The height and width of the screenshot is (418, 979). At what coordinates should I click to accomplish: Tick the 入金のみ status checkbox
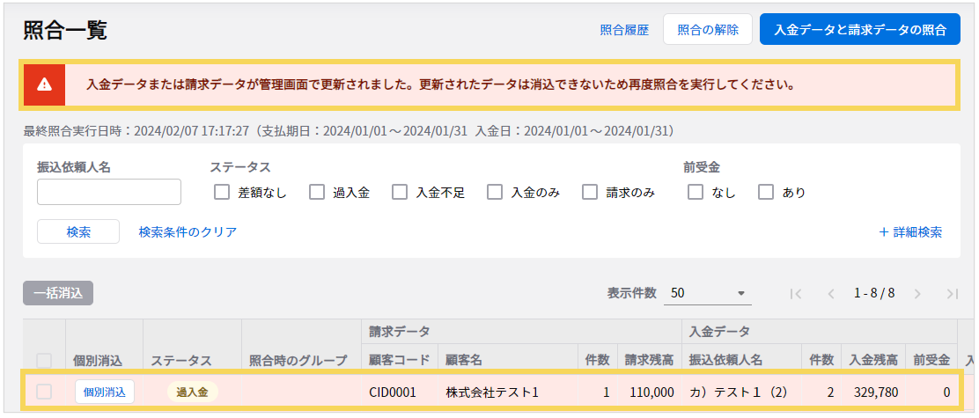(495, 192)
